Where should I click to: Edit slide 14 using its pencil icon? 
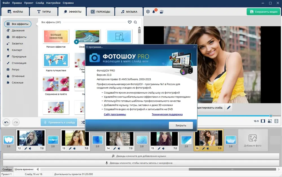coord(114,149)
